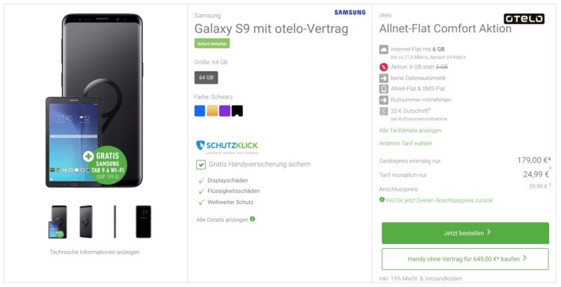
Task: Click the cloud Internet-Flat icon
Action: [x=384, y=49]
